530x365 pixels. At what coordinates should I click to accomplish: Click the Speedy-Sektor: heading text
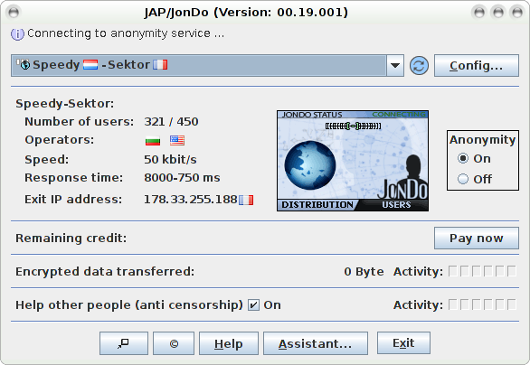[x=65, y=103]
